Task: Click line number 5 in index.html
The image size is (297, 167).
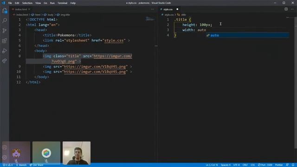Action: (19, 40)
